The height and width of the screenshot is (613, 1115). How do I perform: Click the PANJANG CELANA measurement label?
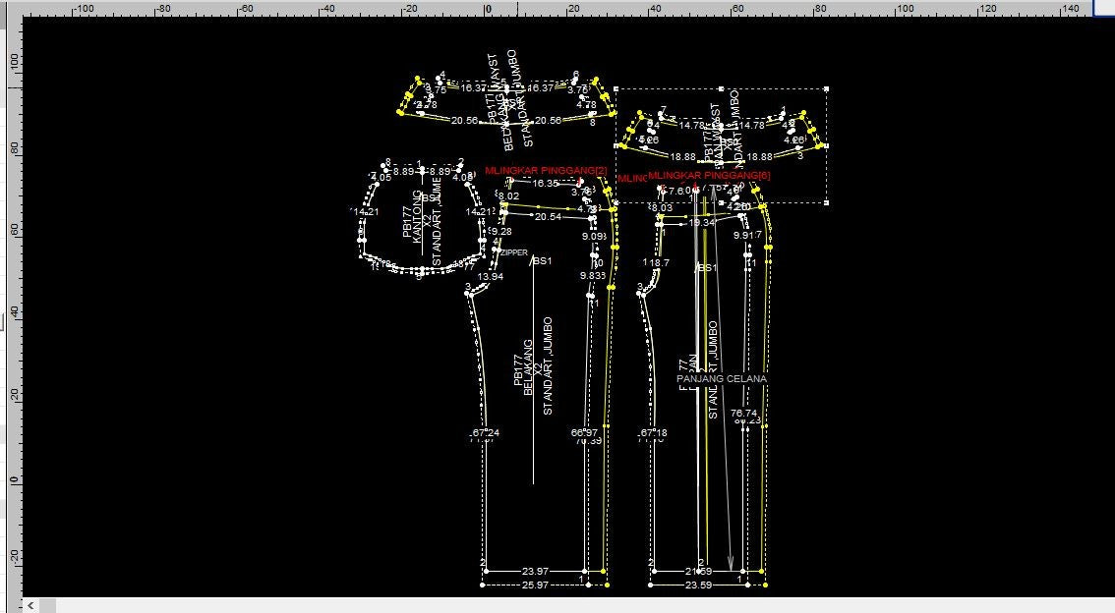coord(722,378)
